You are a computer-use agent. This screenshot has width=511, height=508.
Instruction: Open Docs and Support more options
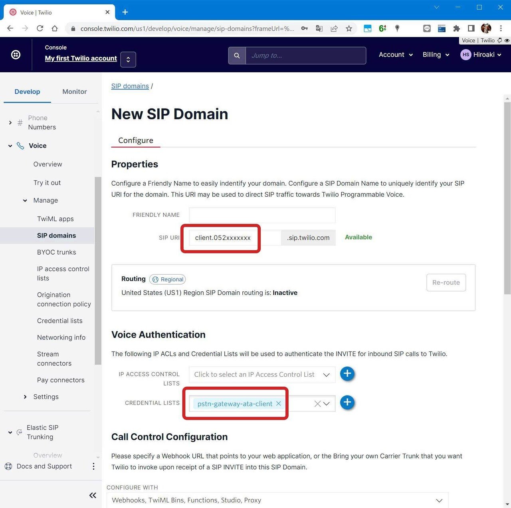click(x=93, y=466)
